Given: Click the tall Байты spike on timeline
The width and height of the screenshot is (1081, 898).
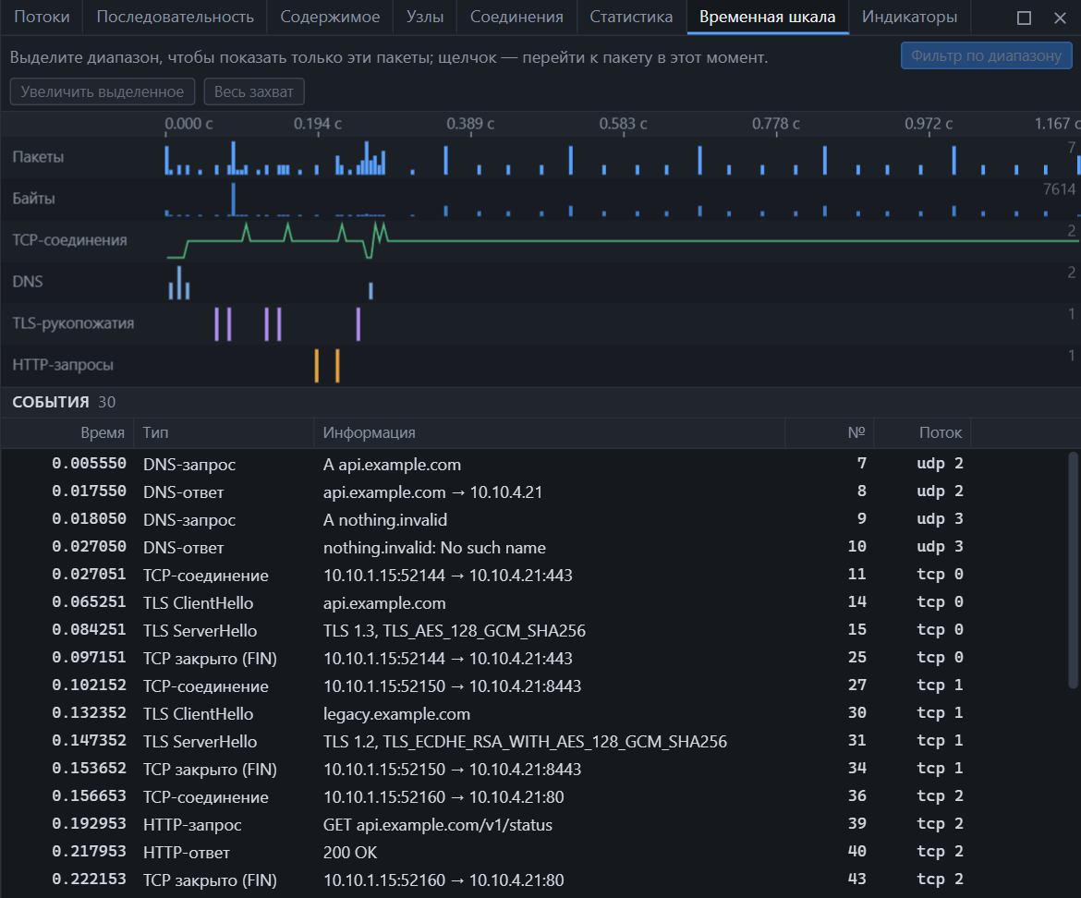Looking at the screenshot, I should tap(233, 200).
